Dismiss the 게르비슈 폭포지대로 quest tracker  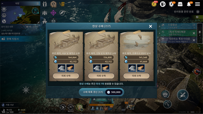point(194,40)
